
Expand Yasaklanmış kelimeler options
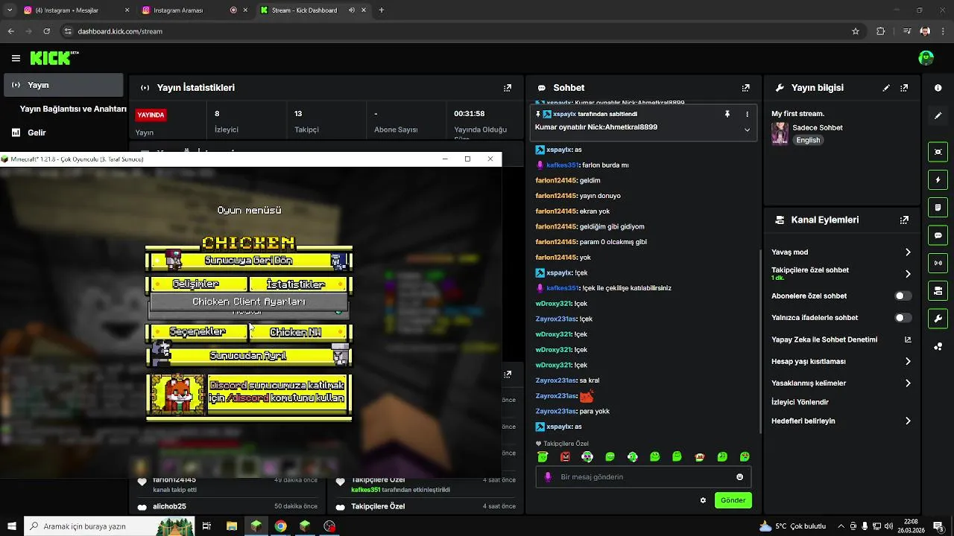(907, 383)
